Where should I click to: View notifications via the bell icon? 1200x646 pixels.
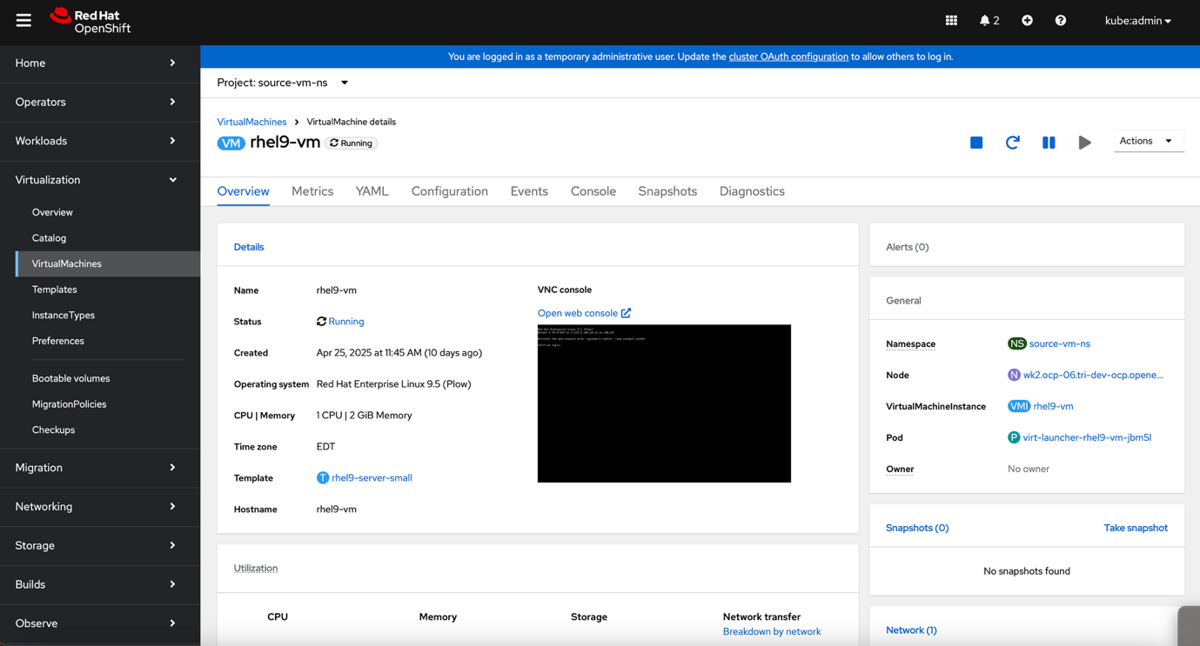(x=989, y=20)
